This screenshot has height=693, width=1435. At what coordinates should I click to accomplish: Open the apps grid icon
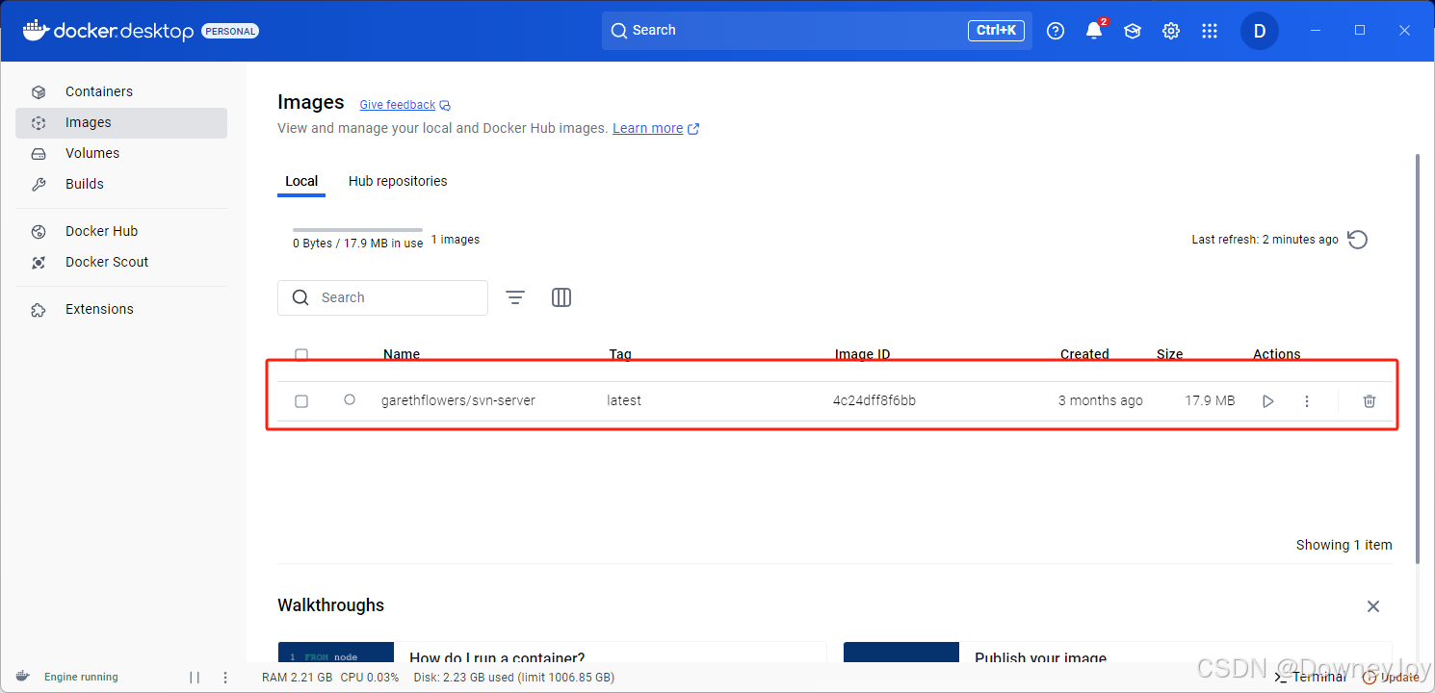pyautogui.click(x=1210, y=31)
